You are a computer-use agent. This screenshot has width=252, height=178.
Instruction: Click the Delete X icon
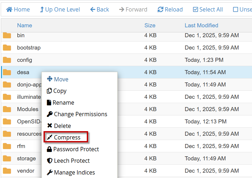pos(50,126)
